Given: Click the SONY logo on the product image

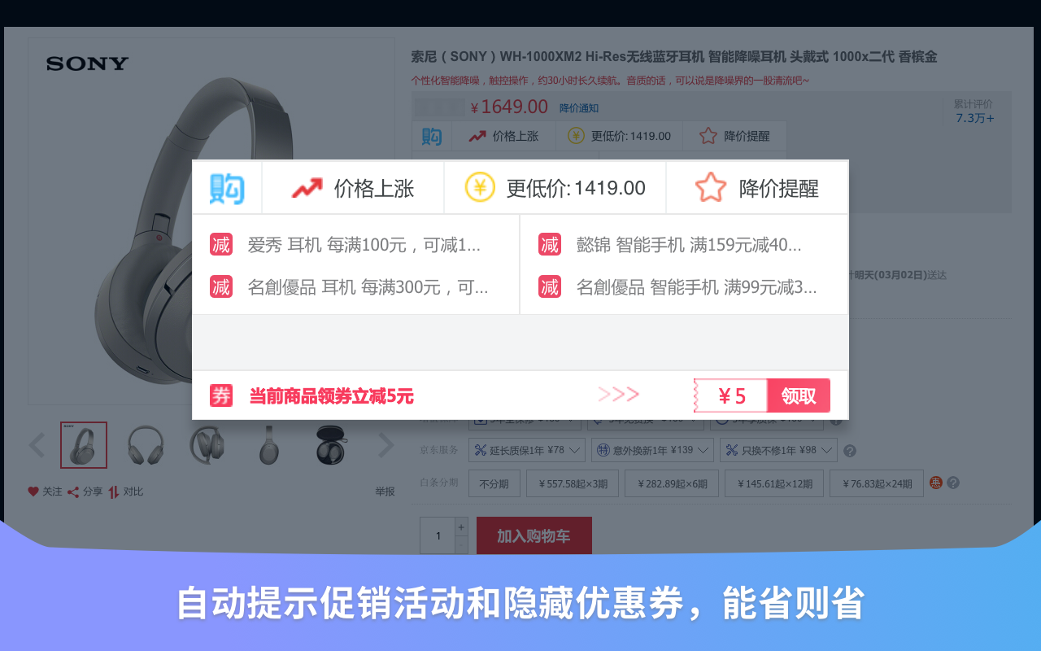Looking at the screenshot, I should click(88, 63).
